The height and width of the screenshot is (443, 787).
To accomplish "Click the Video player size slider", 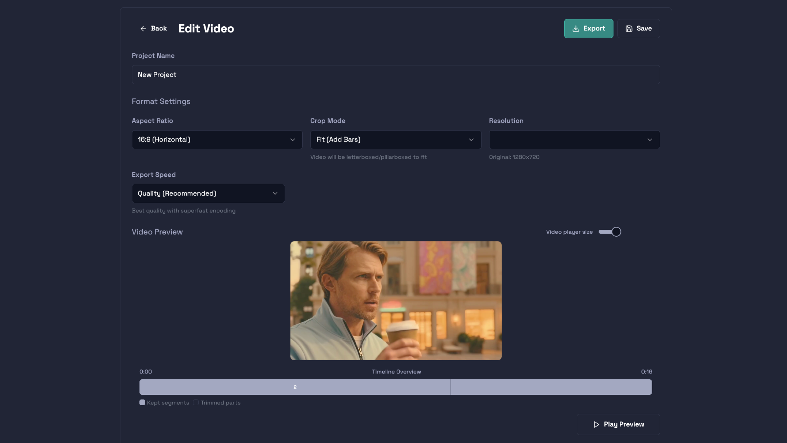I will [609, 232].
